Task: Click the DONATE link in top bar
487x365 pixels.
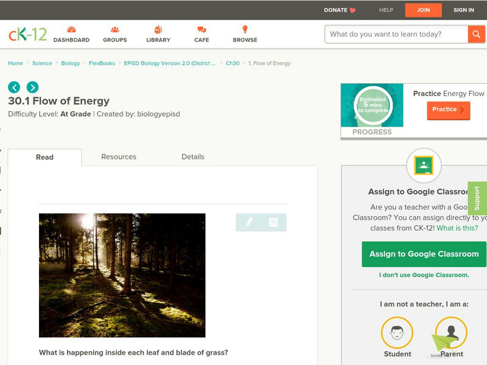Action: click(x=335, y=10)
